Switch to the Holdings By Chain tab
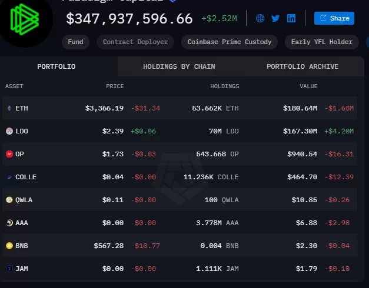 click(179, 66)
